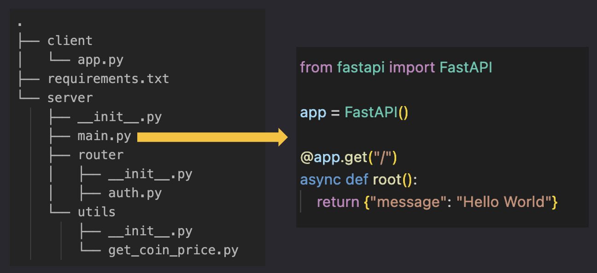The height and width of the screenshot is (273, 597).
Task: Click the 'from fastapi import FastAPI' line
Action: pyautogui.click(x=396, y=68)
